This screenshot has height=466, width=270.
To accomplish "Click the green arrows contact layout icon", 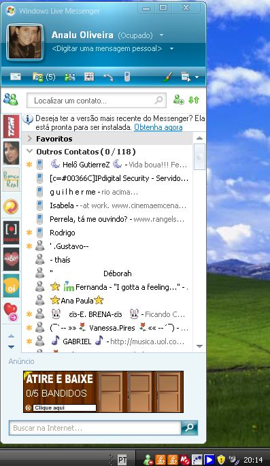I will coord(194,100).
